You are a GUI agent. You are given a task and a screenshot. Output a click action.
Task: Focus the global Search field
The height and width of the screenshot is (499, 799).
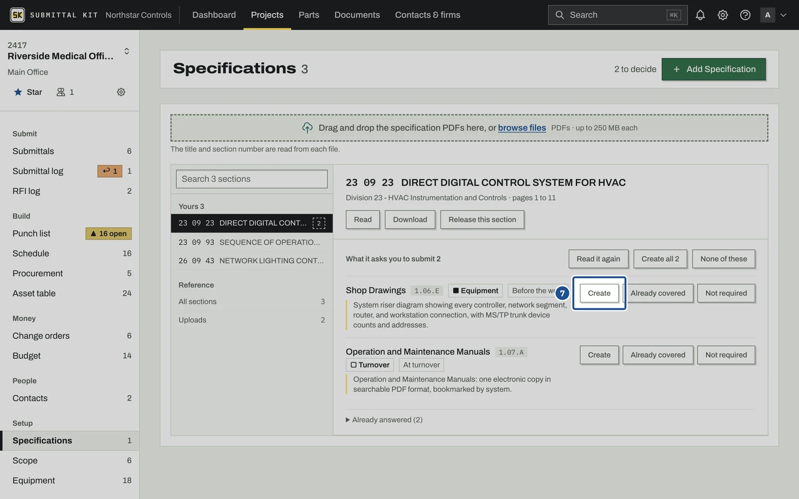618,15
